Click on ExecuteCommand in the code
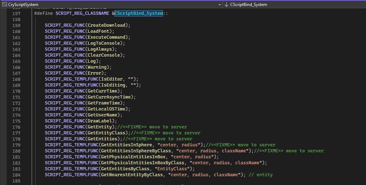Screen dimensions: 366x185 (106, 37)
